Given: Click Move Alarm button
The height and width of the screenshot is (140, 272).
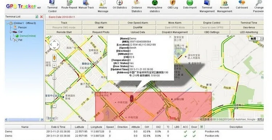Looking at the screenshot, I should pos(175,23).
